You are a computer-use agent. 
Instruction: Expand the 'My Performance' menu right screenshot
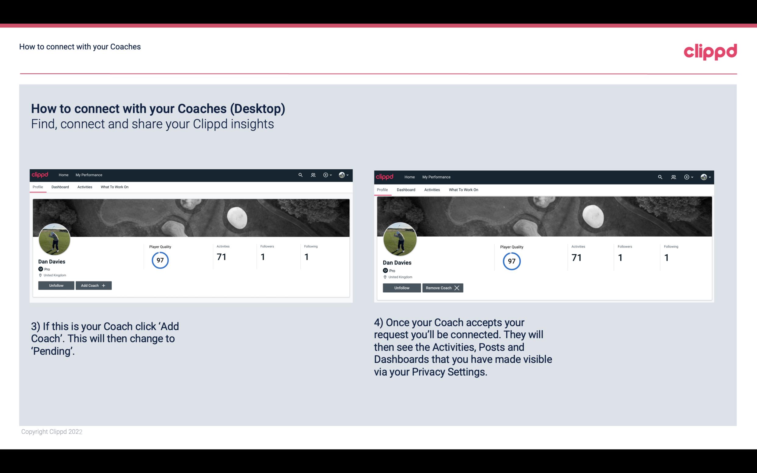click(x=436, y=176)
